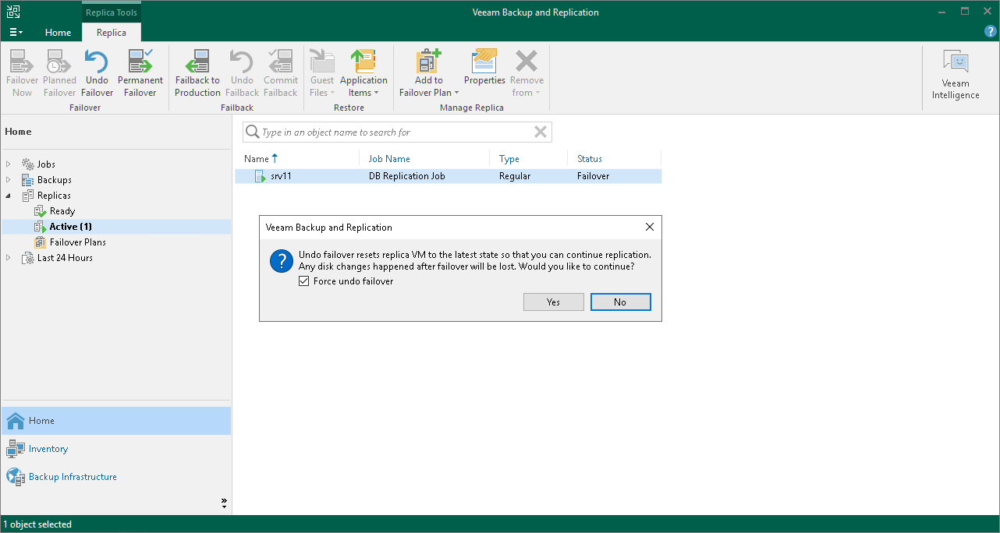This screenshot has width=1000, height=533.
Task: Select the Ready replicas node
Action: [x=62, y=211]
